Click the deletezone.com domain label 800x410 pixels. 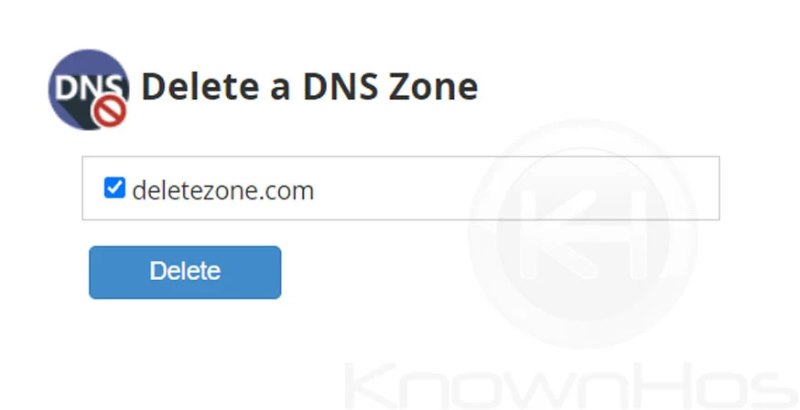point(223,190)
